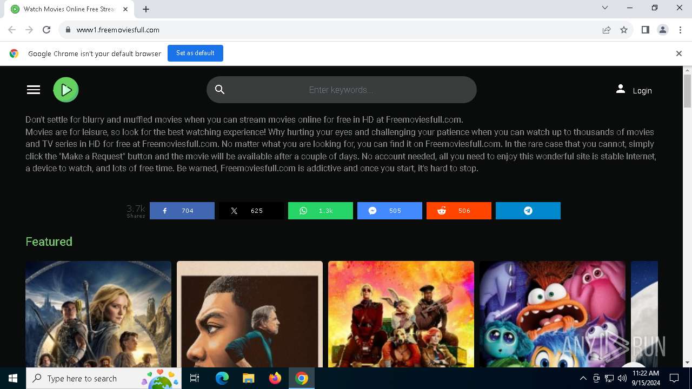Click the green play logo

[66, 90]
